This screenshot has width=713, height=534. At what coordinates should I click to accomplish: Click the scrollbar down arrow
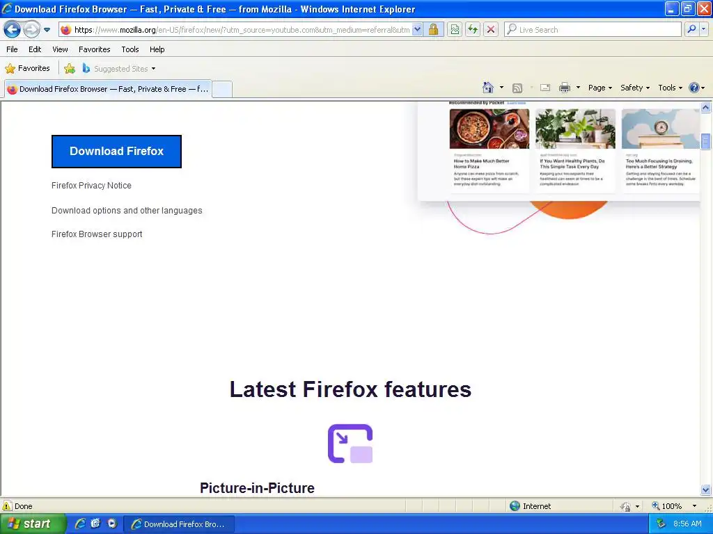[706, 489]
